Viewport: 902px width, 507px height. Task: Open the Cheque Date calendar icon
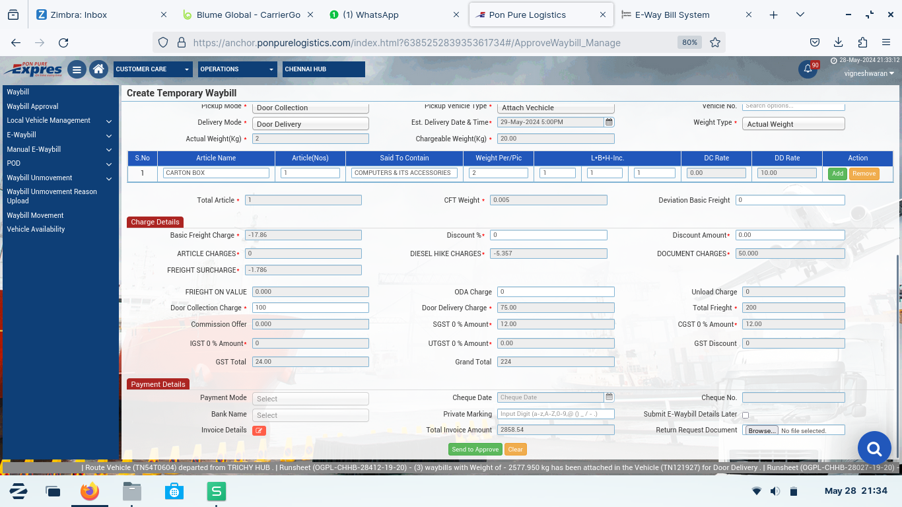(609, 397)
